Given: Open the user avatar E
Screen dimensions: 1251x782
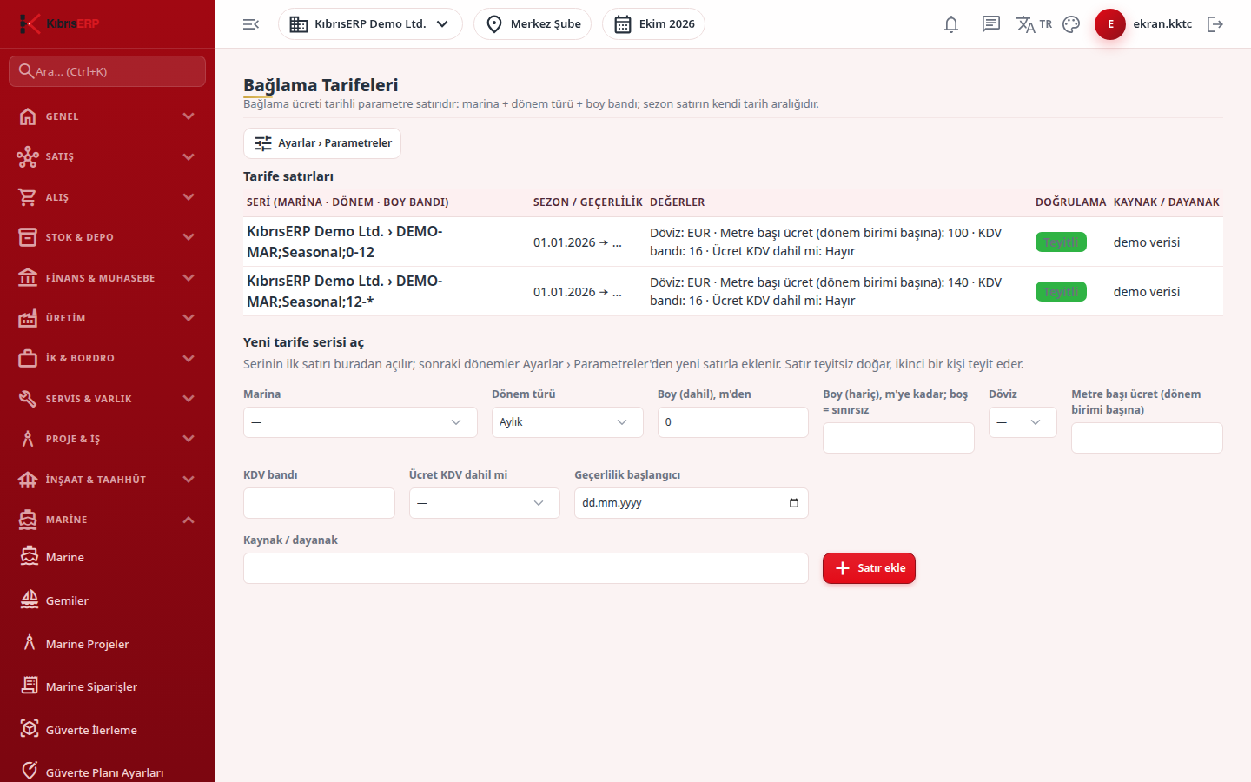Looking at the screenshot, I should point(1110,24).
